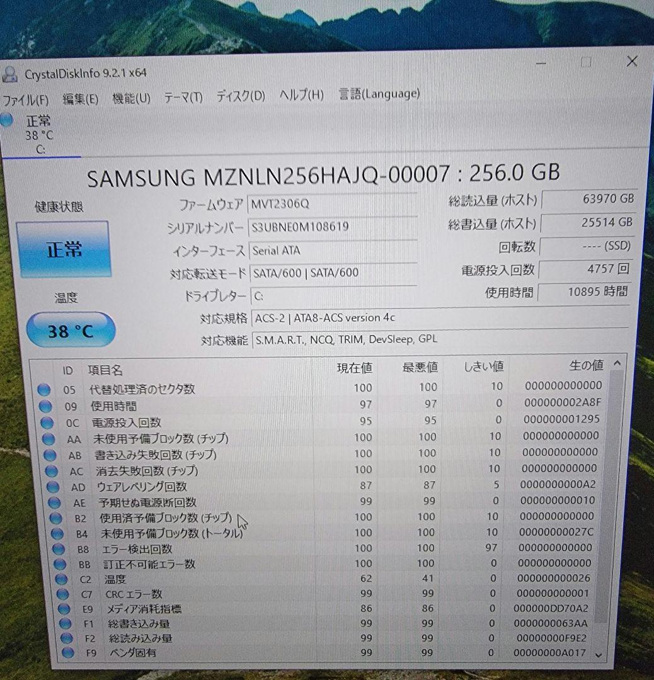654x680 pixels.
Task: Open the 編集(E) menu
Action: (80, 99)
